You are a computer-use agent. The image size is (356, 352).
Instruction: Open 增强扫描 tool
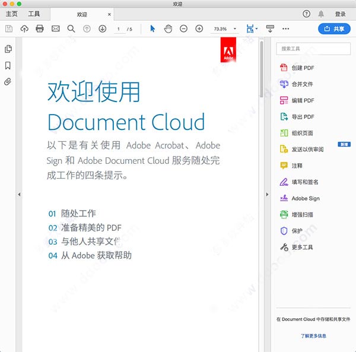point(296,214)
